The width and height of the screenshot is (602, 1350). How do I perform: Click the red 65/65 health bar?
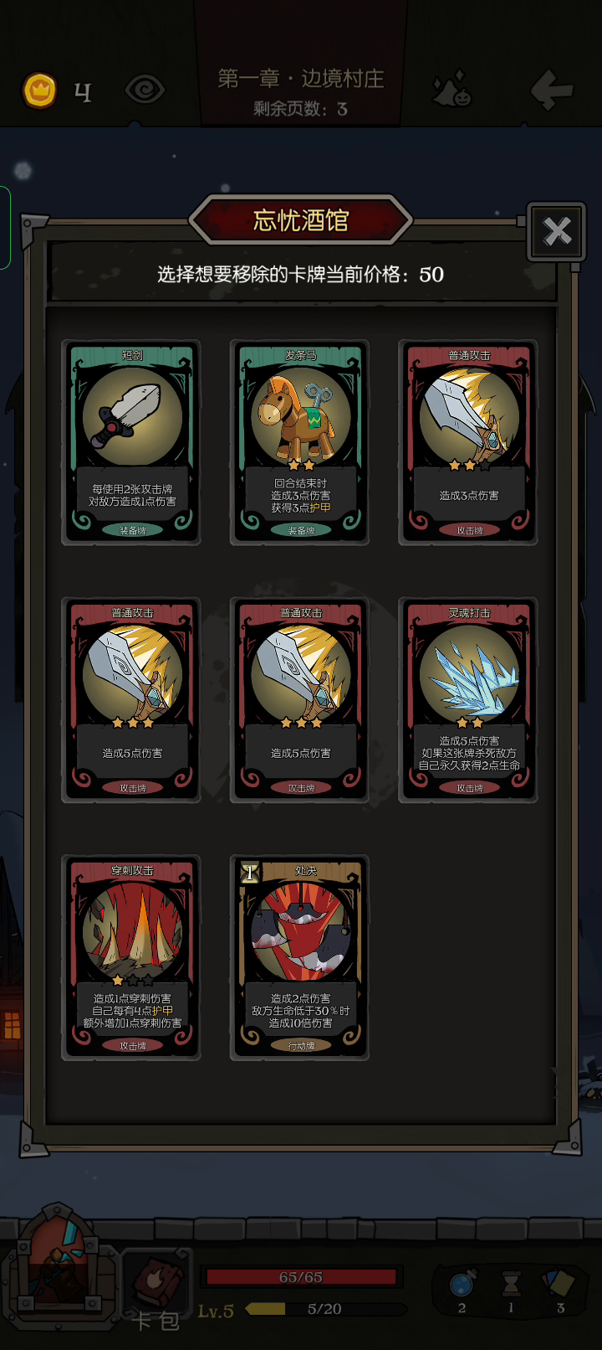tap(301, 1277)
